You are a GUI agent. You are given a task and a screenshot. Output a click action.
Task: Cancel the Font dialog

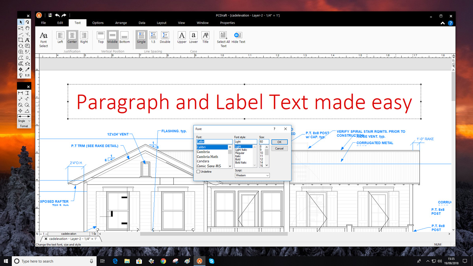[x=279, y=149]
